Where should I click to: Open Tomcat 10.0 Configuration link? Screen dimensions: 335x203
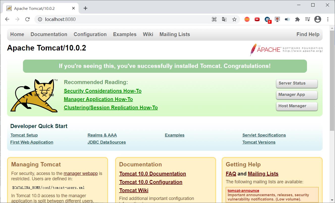[x=151, y=182]
